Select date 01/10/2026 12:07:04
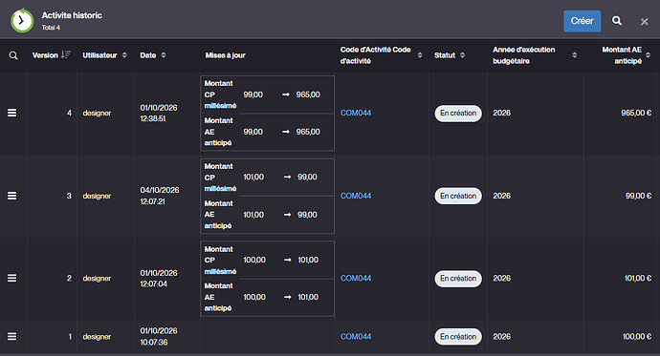Screen dimensions: 660x356 tap(159, 279)
